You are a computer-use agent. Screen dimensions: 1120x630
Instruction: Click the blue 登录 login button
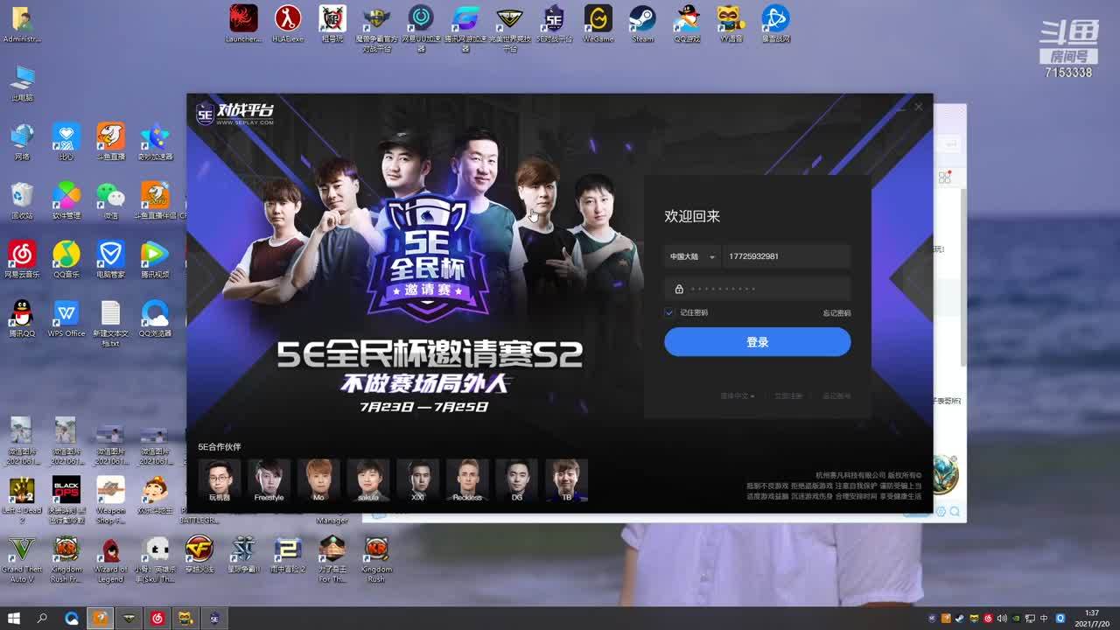[757, 342]
